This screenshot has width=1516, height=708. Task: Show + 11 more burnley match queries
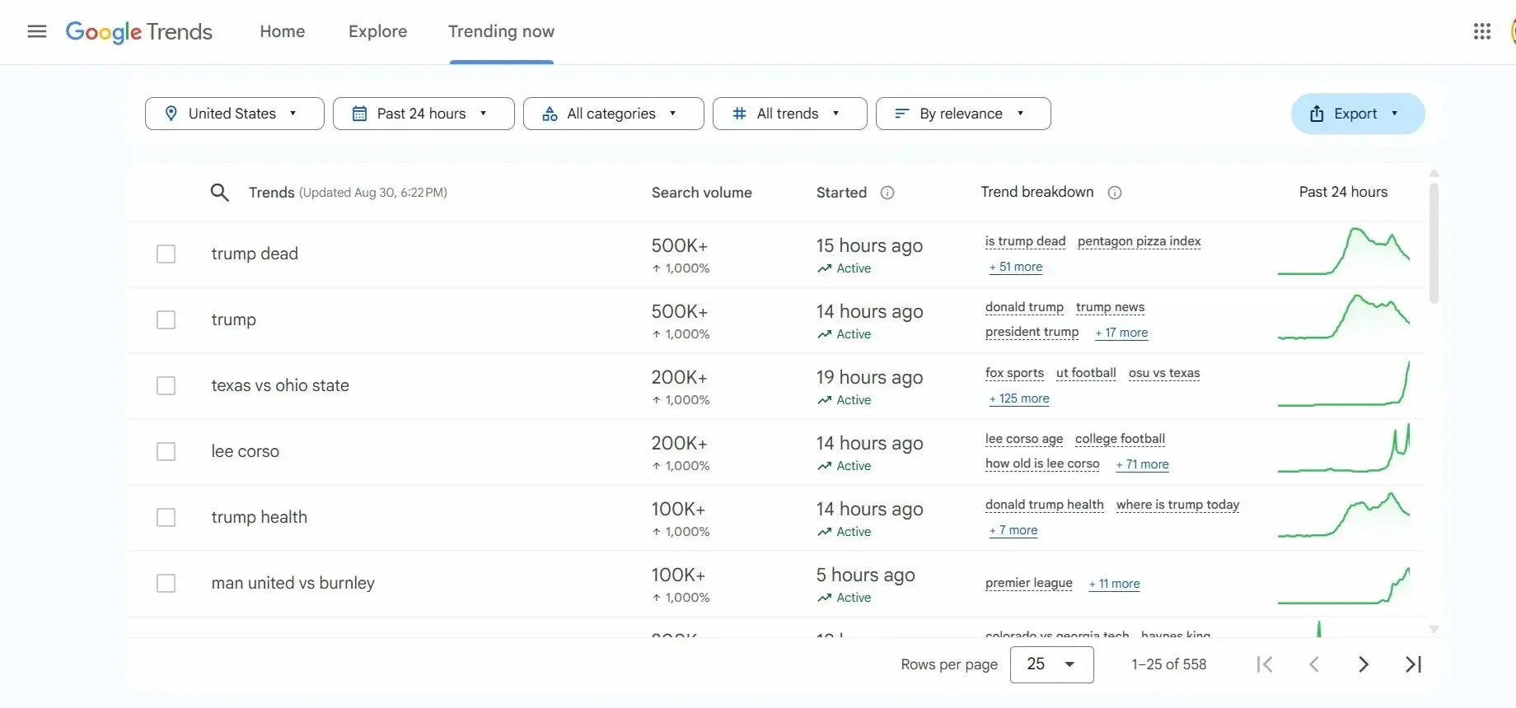coord(1114,584)
